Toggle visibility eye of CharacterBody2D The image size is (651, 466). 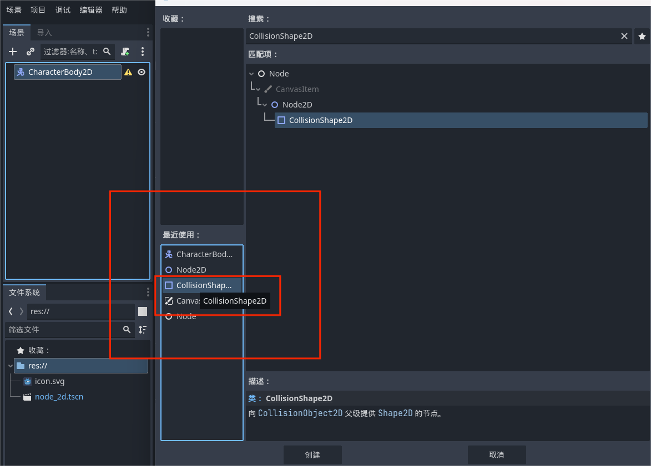[142, 72]
